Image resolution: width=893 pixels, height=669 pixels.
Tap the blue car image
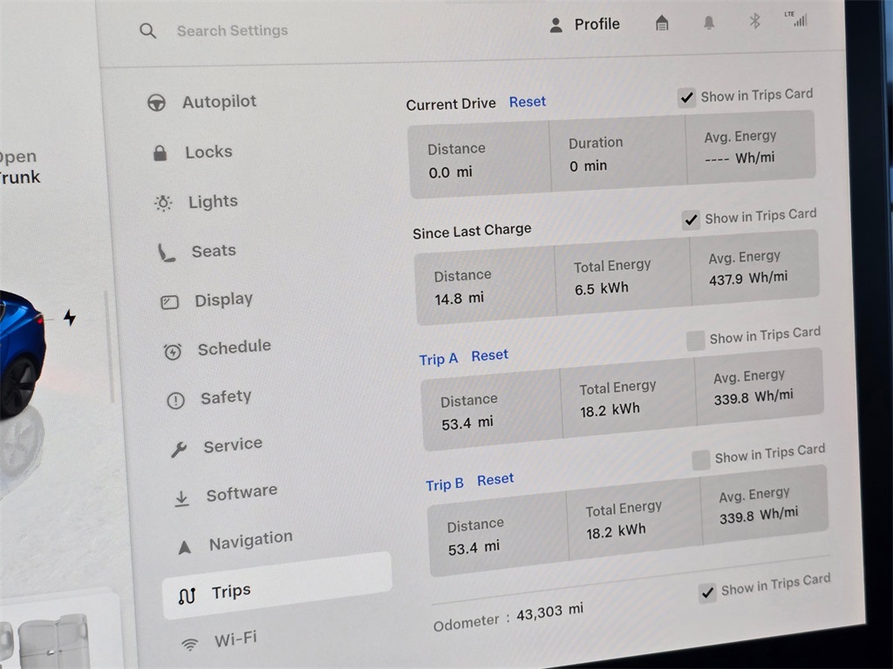(x=19, y=348)
